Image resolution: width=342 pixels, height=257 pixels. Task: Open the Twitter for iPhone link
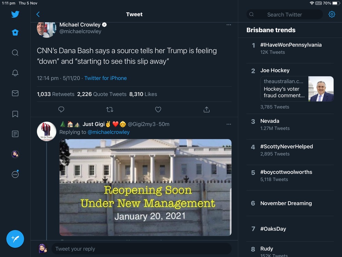pos(105,78)
